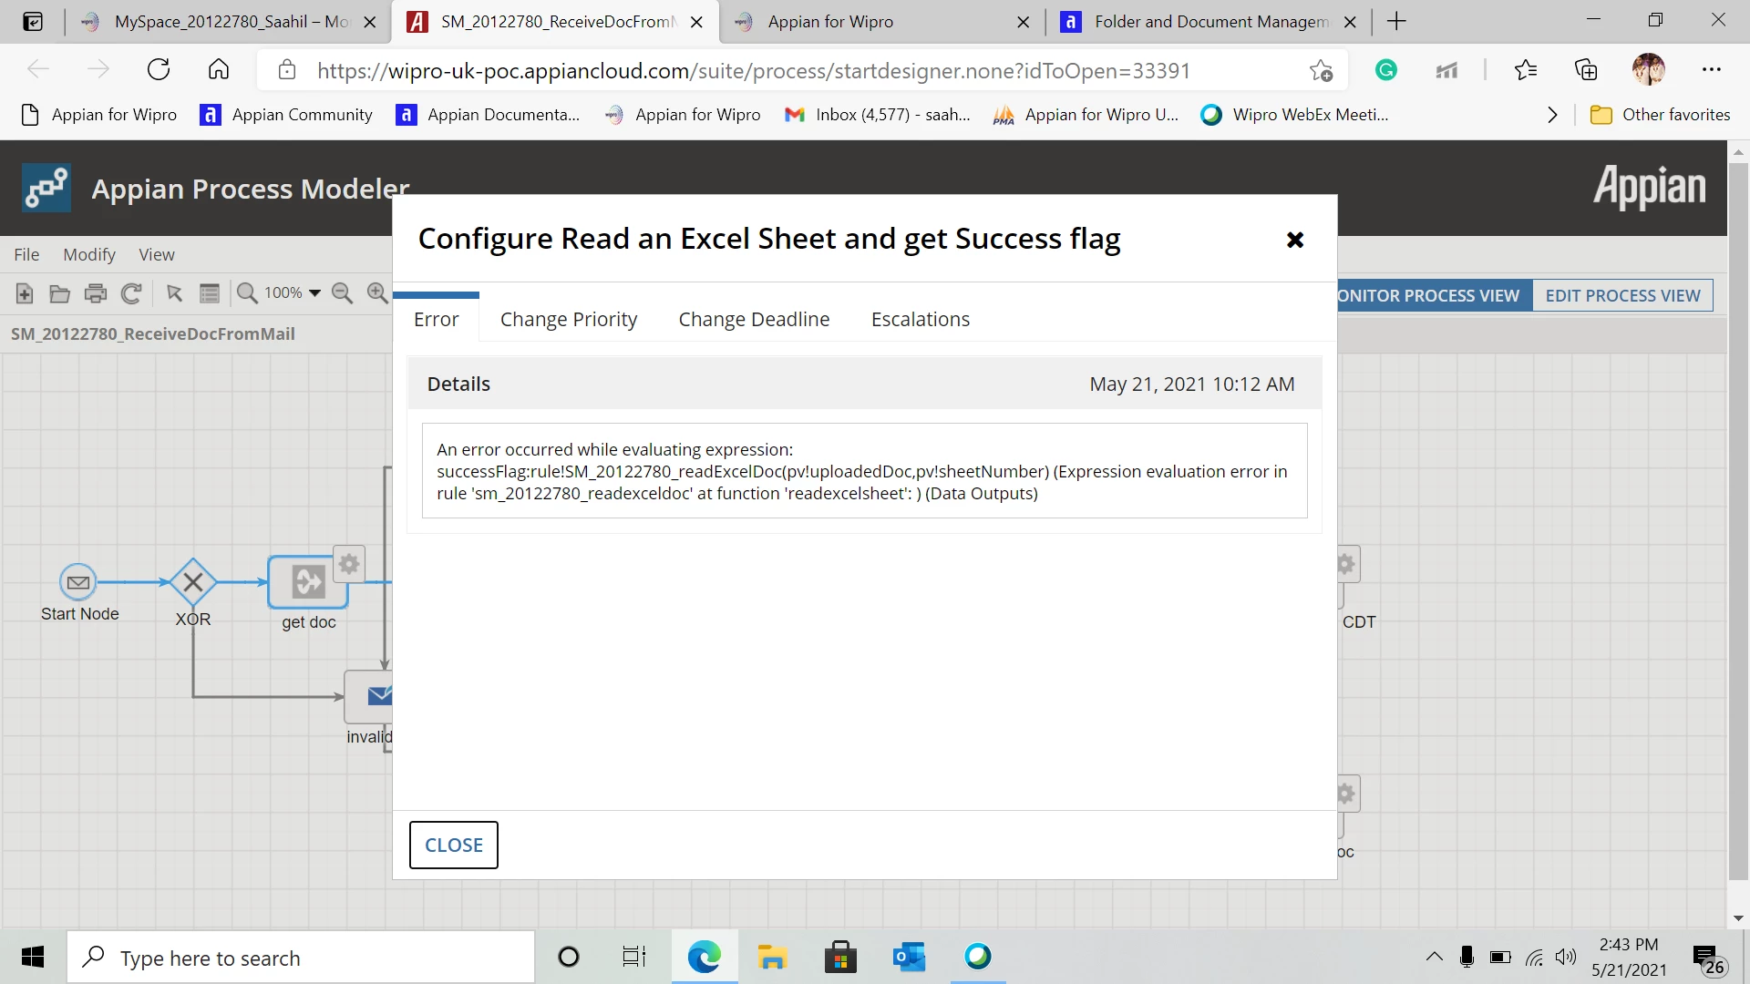Viewport: 1750px width, 984px height.
Task: Click the zoom in magnifier icon
Action: 377,293
